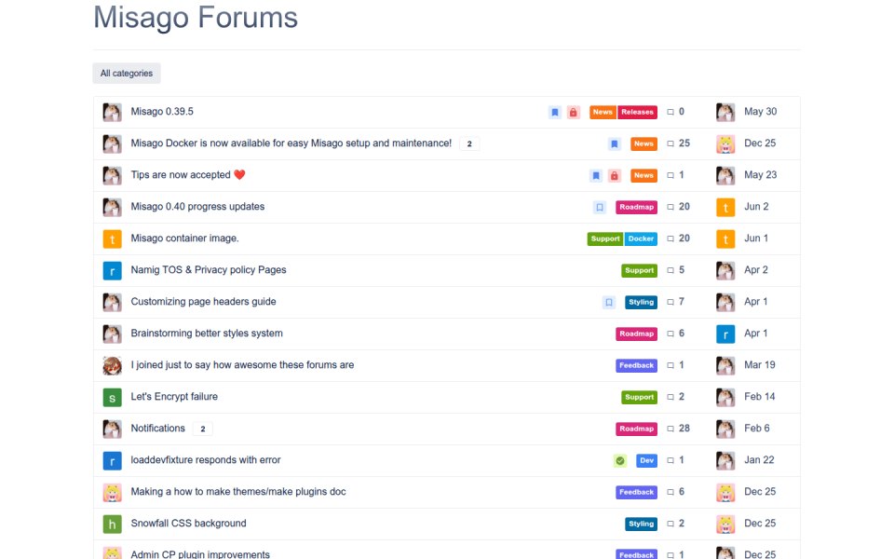Viewport: 894px width, 559px height.
Task: Select the Roadmap tag on Misago 0.40 progress updates
Action: point(636,207)
